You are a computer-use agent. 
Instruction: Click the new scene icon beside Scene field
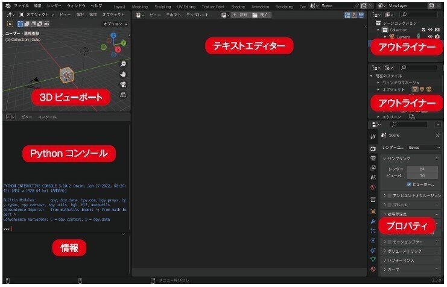coord(364,5)
